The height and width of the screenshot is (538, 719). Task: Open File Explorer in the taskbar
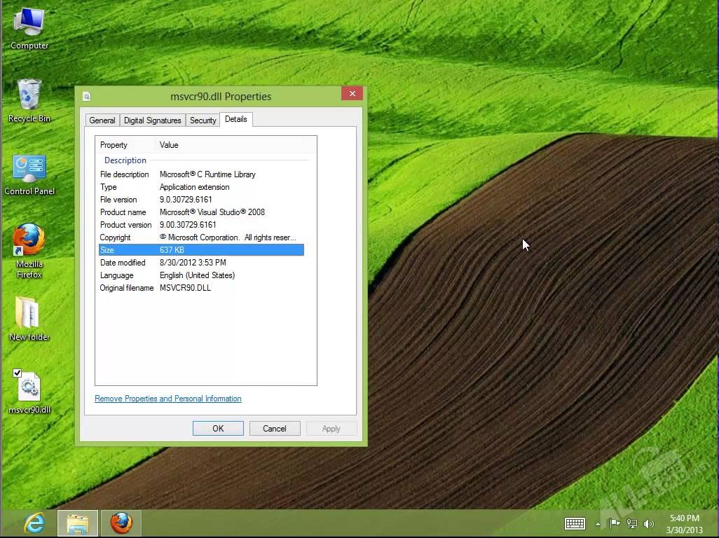pyautogui.click(x=78, y=523)
